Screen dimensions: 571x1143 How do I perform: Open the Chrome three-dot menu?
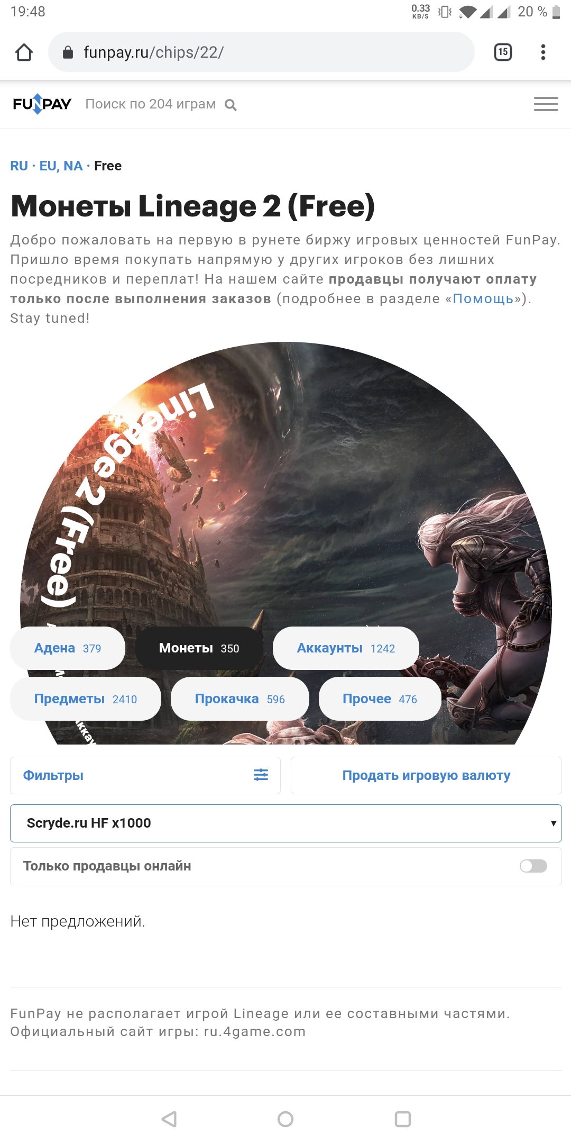[543, 52]
